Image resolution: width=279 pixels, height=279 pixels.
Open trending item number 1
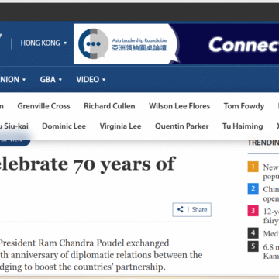pos(253,167)
